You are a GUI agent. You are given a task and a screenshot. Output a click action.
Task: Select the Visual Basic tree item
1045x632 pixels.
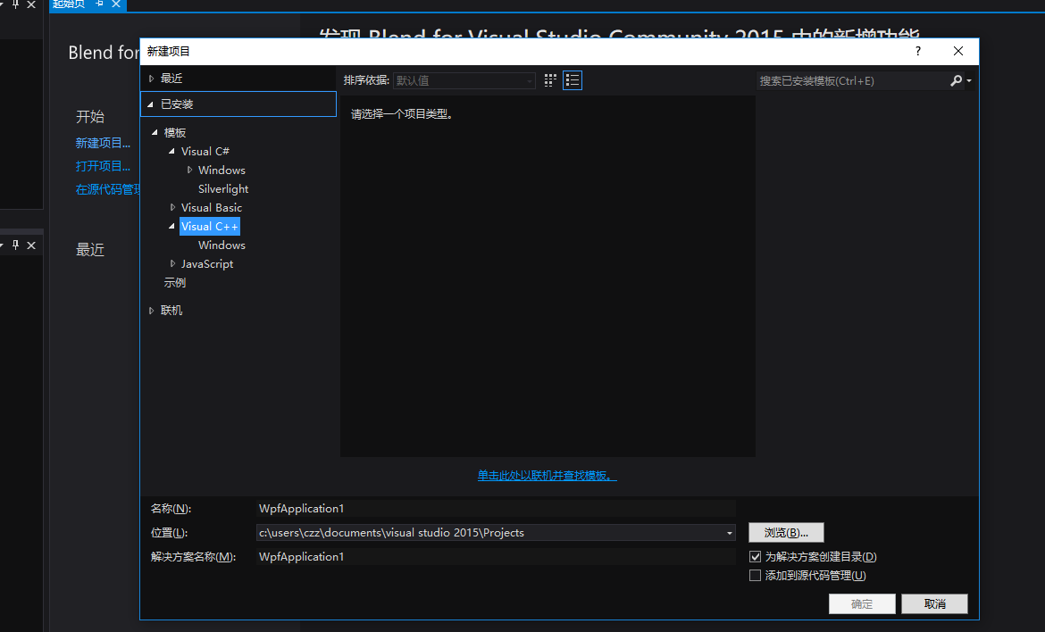(x=212, y=208)
